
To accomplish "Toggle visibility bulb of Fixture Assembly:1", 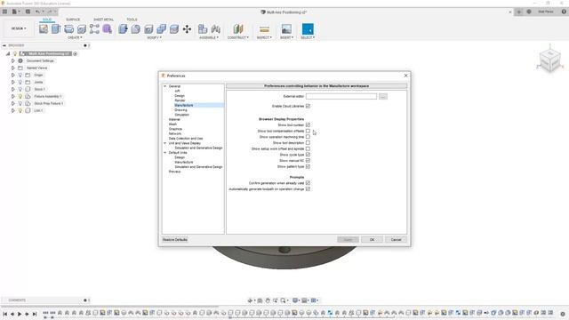I will point(20,96).
